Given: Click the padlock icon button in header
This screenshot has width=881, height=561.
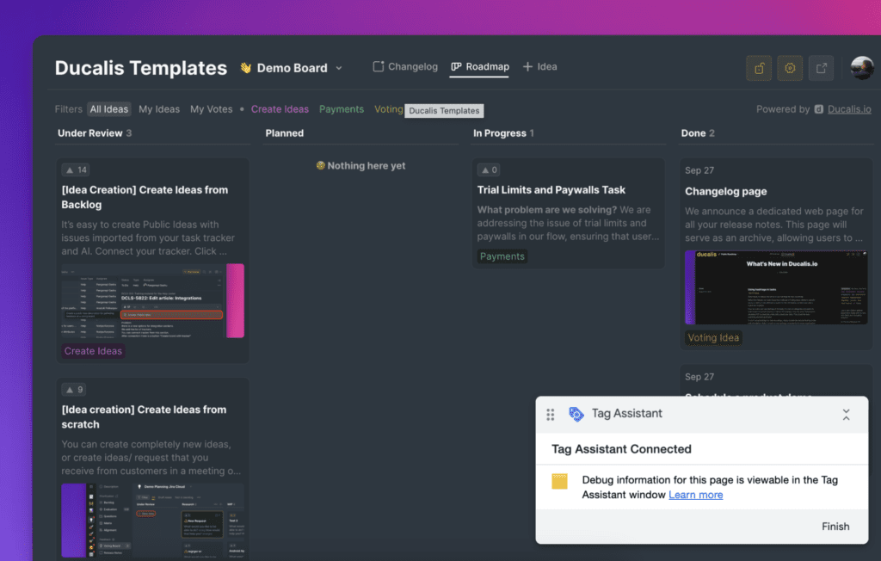Looking at the screenshot, I should 759,68.
